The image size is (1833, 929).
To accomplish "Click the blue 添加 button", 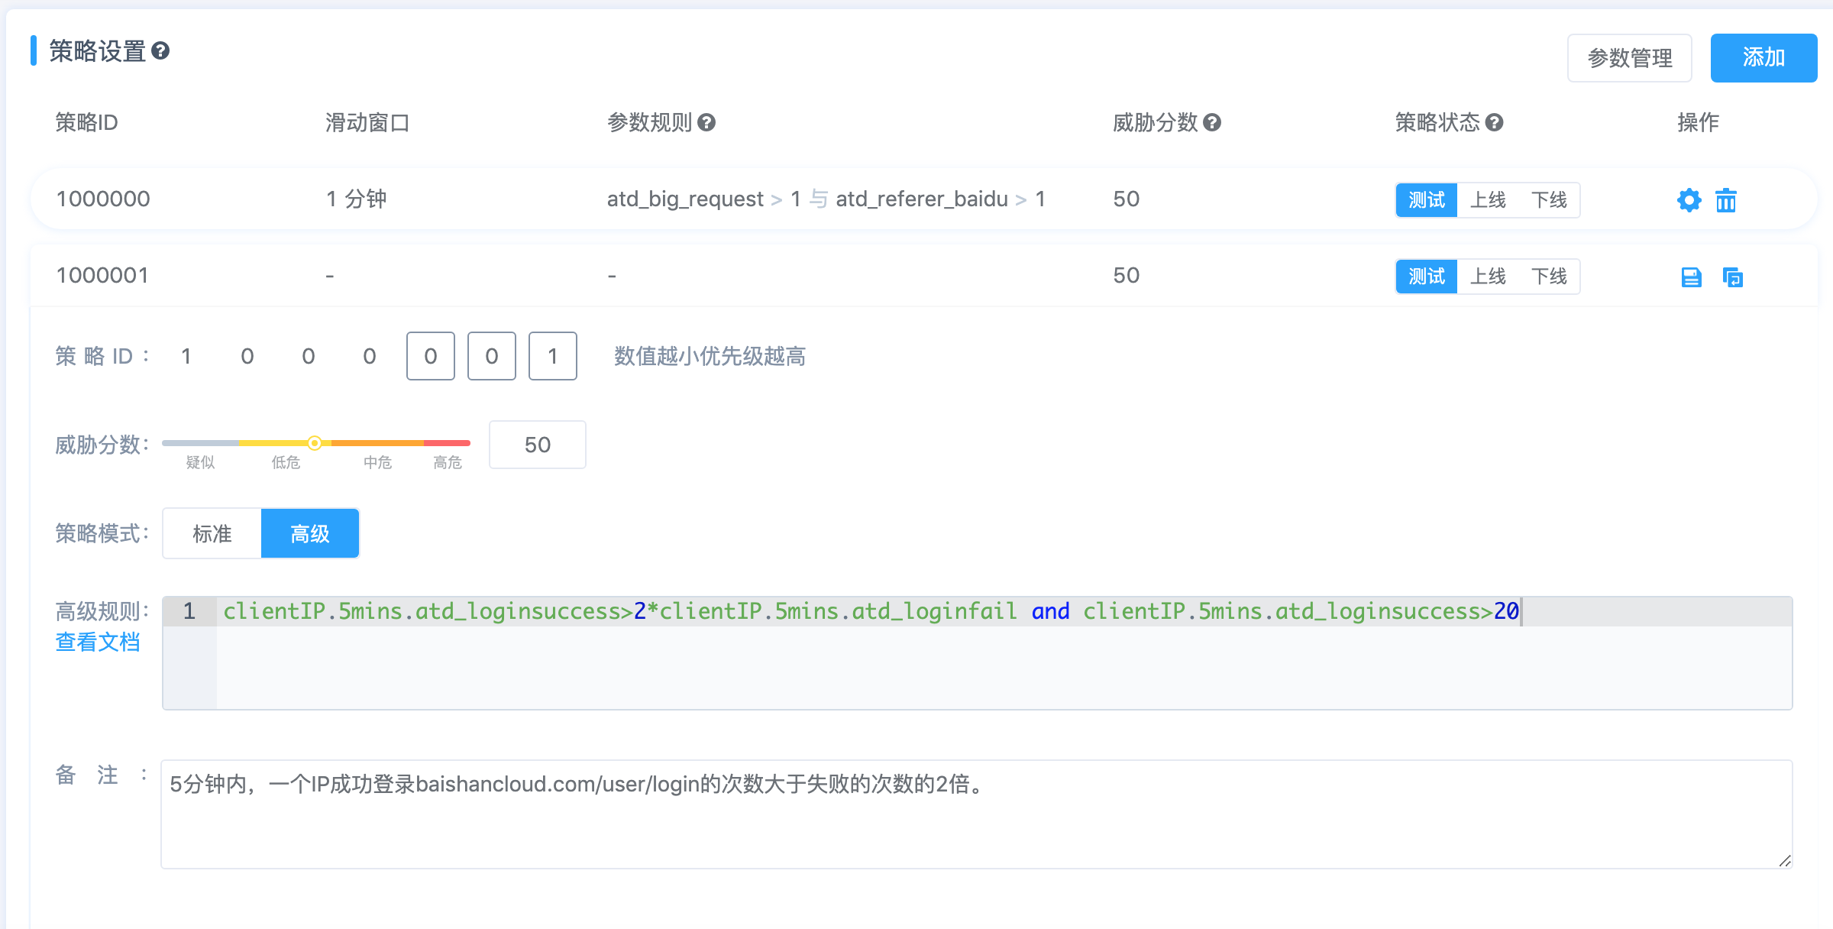I will click(1763, 58).
